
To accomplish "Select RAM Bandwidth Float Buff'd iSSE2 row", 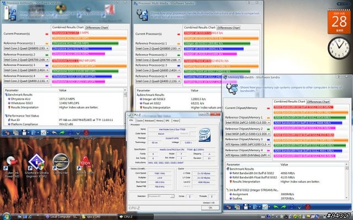I will (x=285, y=177).
